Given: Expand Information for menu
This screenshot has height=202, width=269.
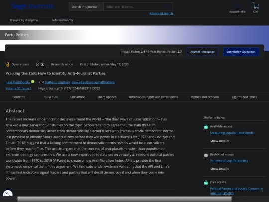Looking at the screenshot, I should (63, 20).
